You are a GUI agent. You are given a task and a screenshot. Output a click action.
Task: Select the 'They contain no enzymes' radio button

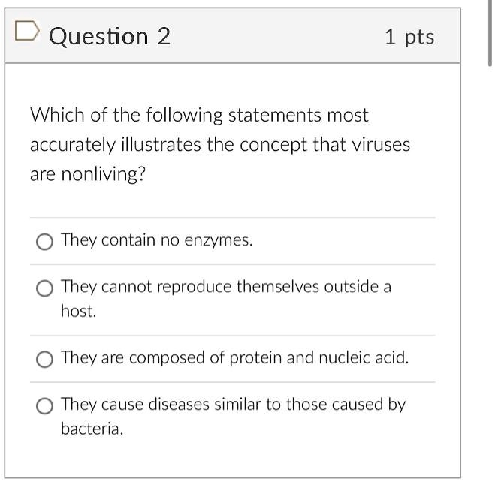[x=44, y=242]
